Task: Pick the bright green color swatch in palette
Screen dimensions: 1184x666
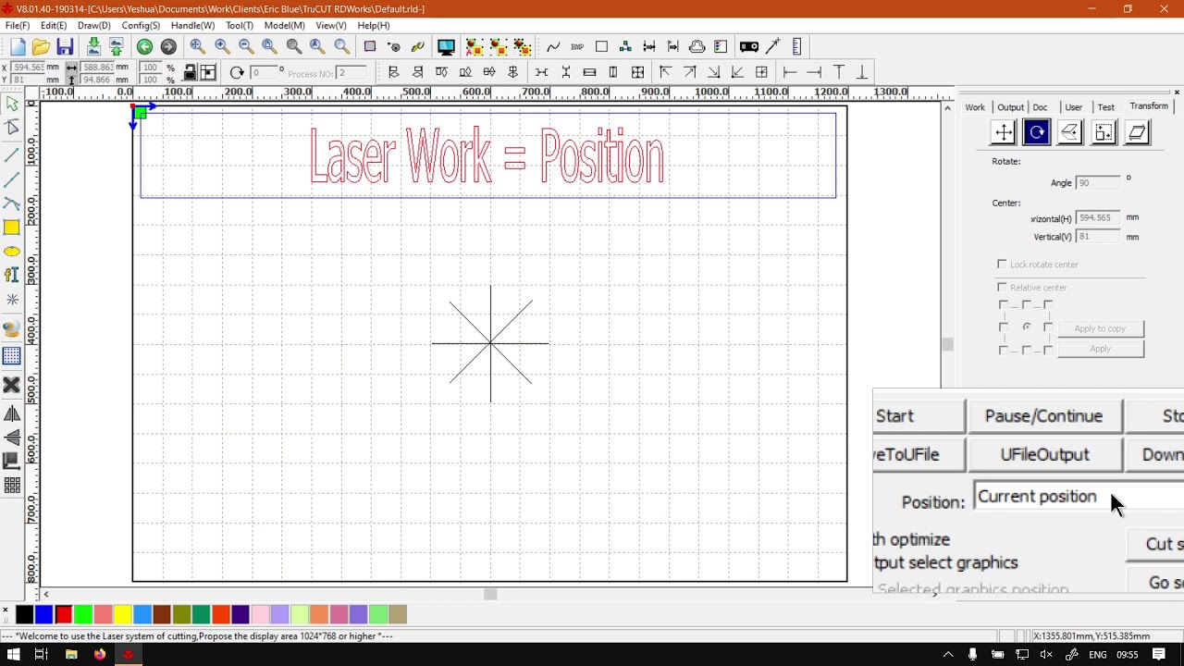Action: (x=83, y=614)
